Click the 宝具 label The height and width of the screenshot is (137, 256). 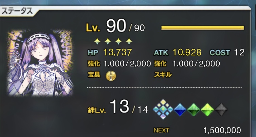click(x=94, y=75)
